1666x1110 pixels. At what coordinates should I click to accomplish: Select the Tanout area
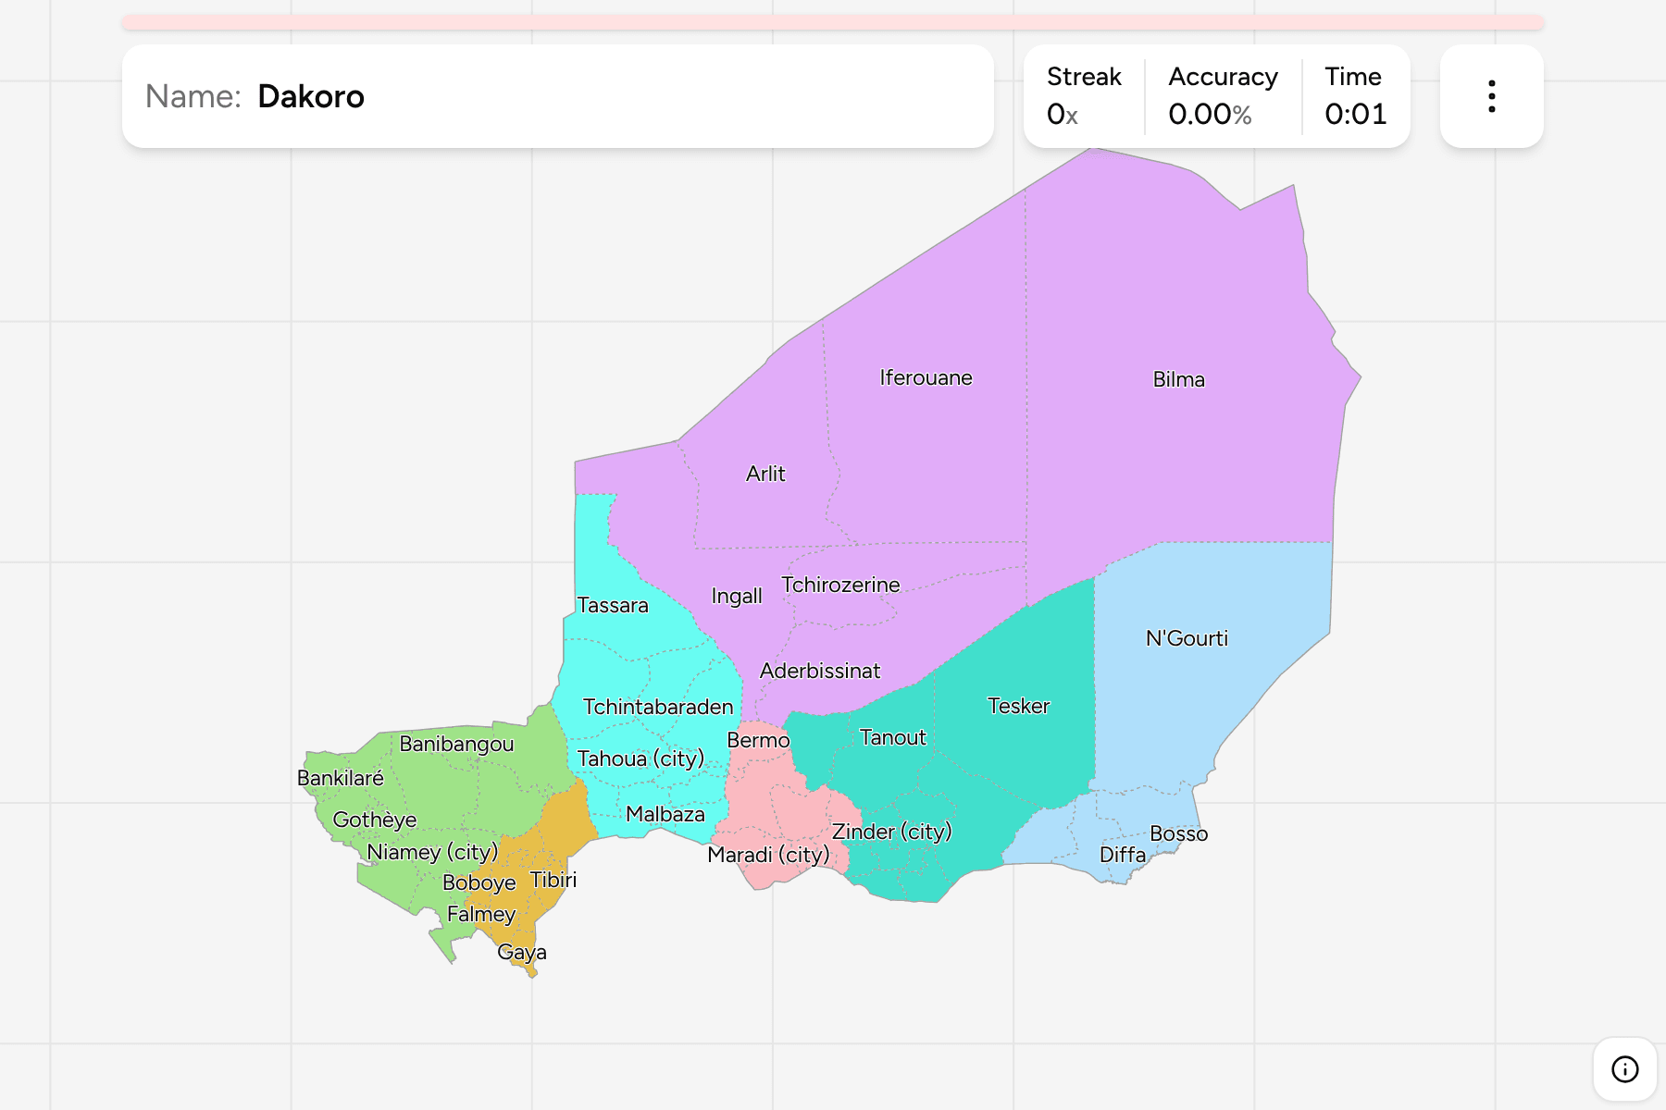pos(892,737)
